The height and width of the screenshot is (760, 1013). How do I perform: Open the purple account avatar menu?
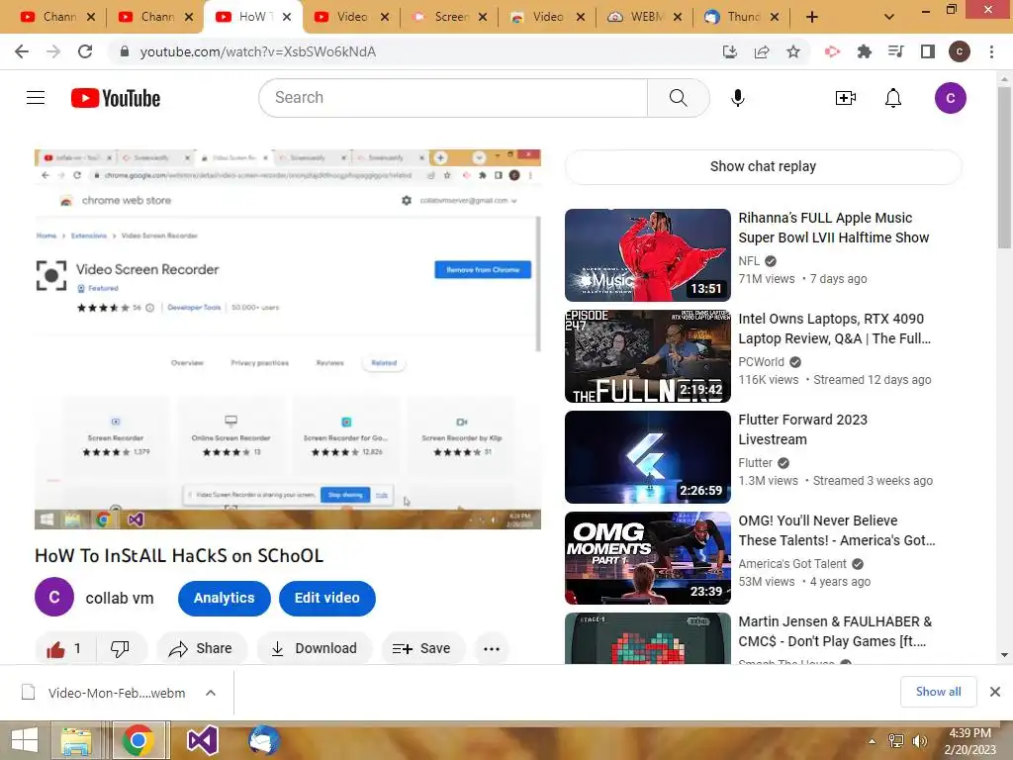950,98
